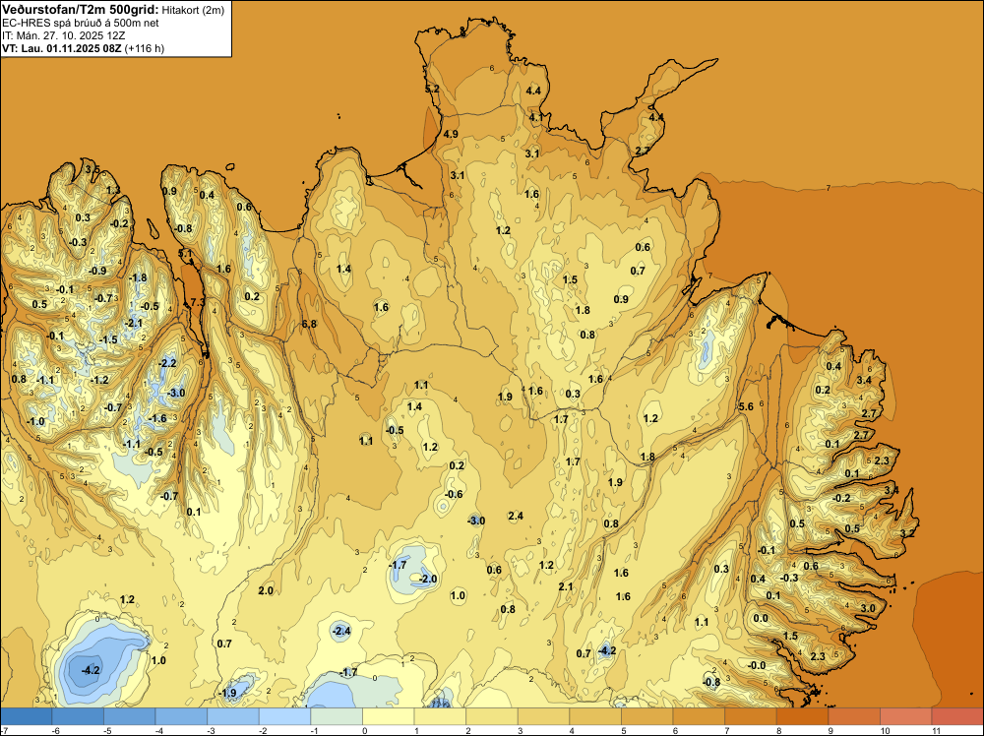Click the legend tick label "10"
The width and height of the screenshot is (984, 736).
tap(885, 731)
